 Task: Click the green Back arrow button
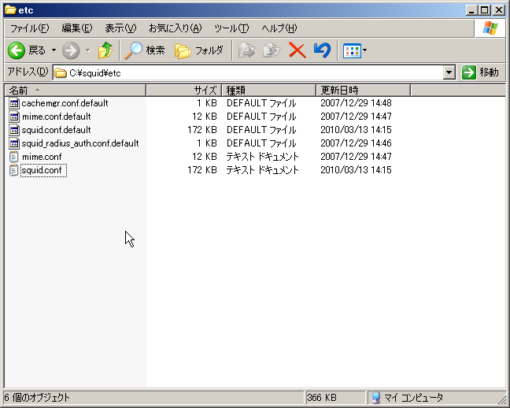tap(16, 50)
